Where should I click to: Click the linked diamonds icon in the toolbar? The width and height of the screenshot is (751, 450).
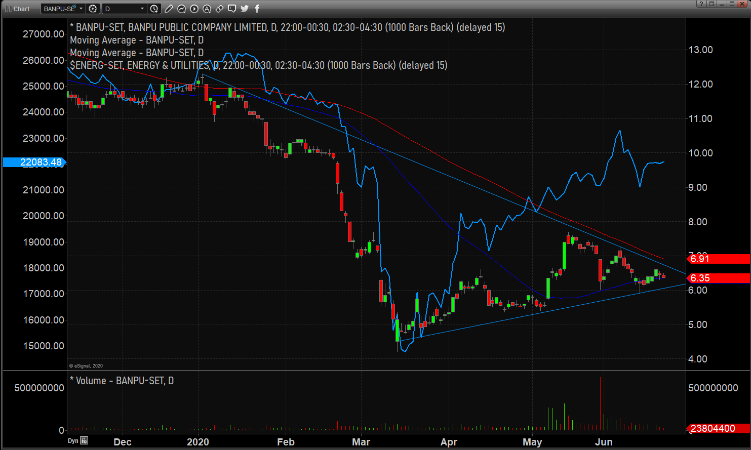tap(219, 9)
